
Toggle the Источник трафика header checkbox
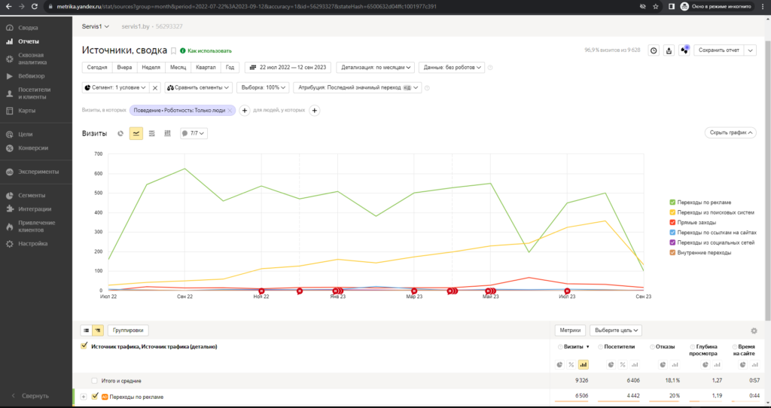[84, 346]
